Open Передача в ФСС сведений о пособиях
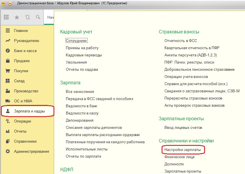This screenshot has height=174, width=245. (x=99, y=99)
